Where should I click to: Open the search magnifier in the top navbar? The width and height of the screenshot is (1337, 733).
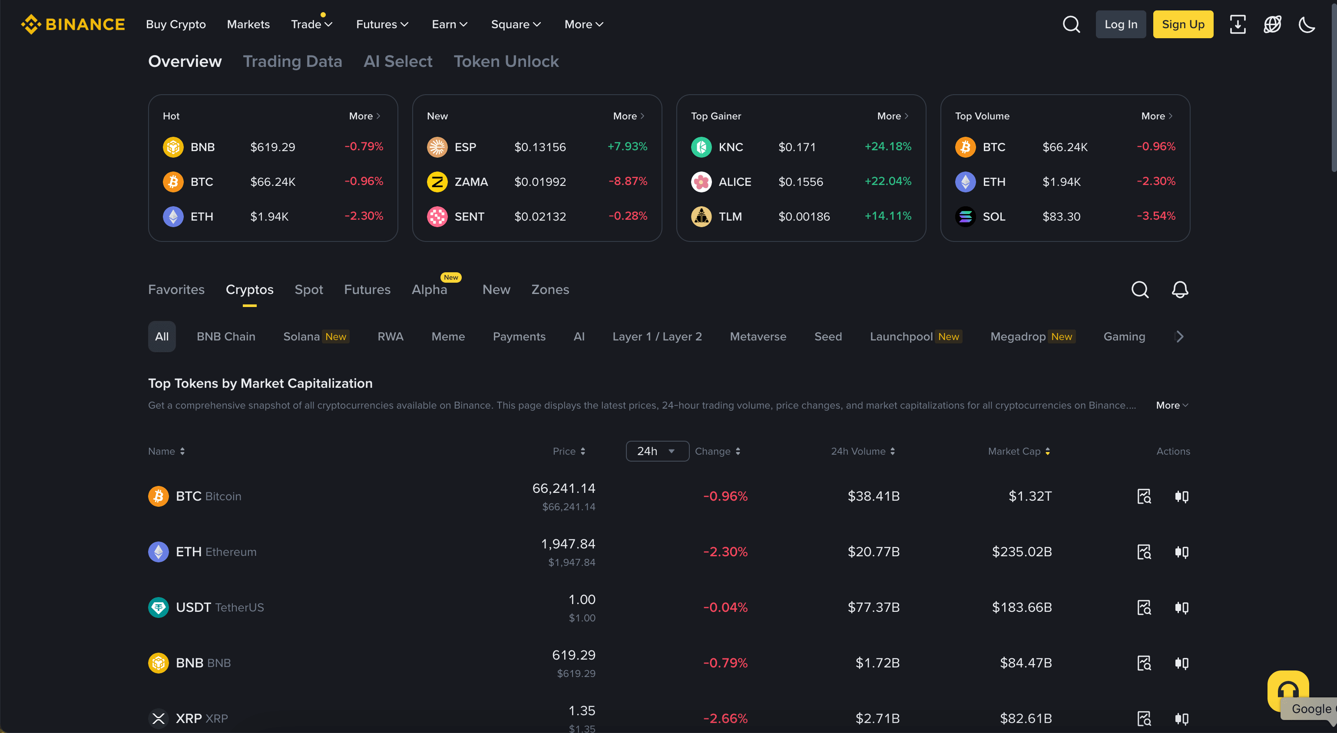[1071, 24]
